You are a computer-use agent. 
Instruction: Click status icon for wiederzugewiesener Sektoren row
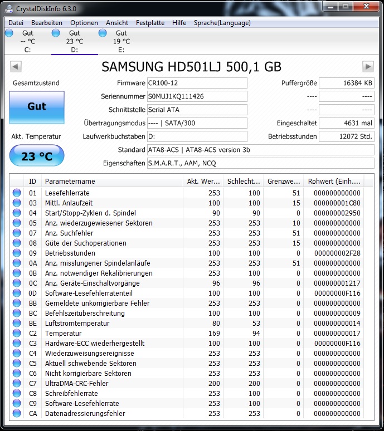(x=17, y=223)
